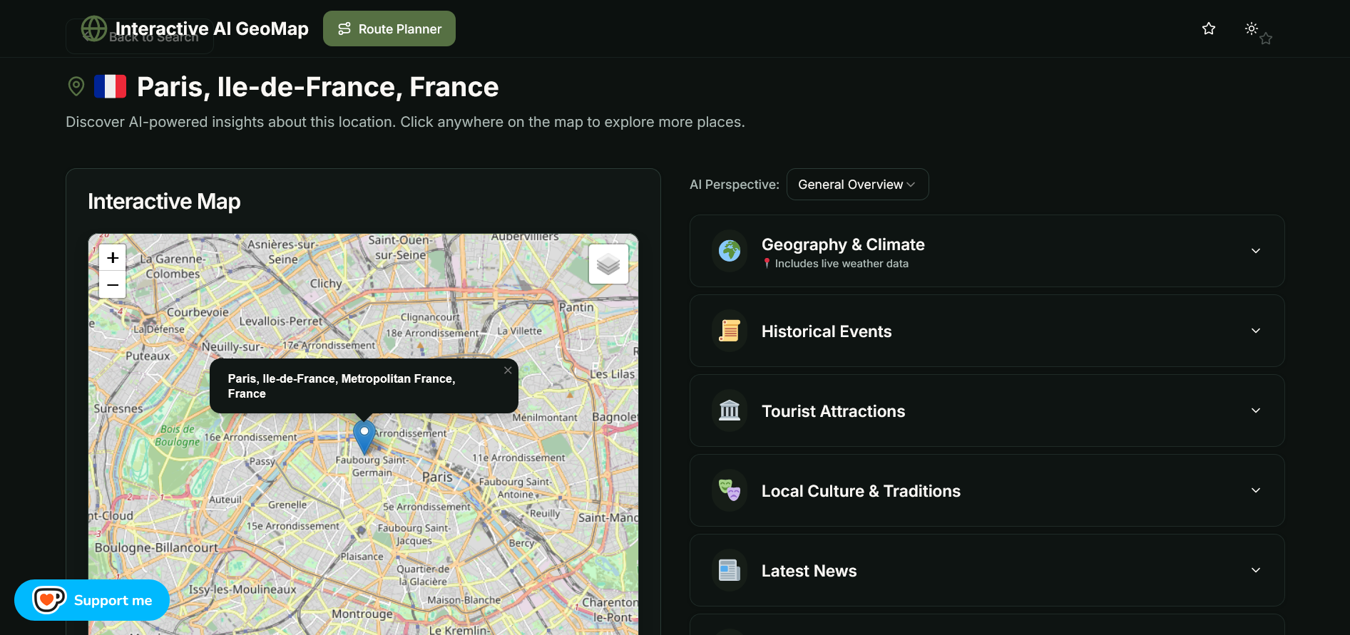Add location to favorites star icon
This screenshot has height=635, width=1350.
[x=1209, y=29]
